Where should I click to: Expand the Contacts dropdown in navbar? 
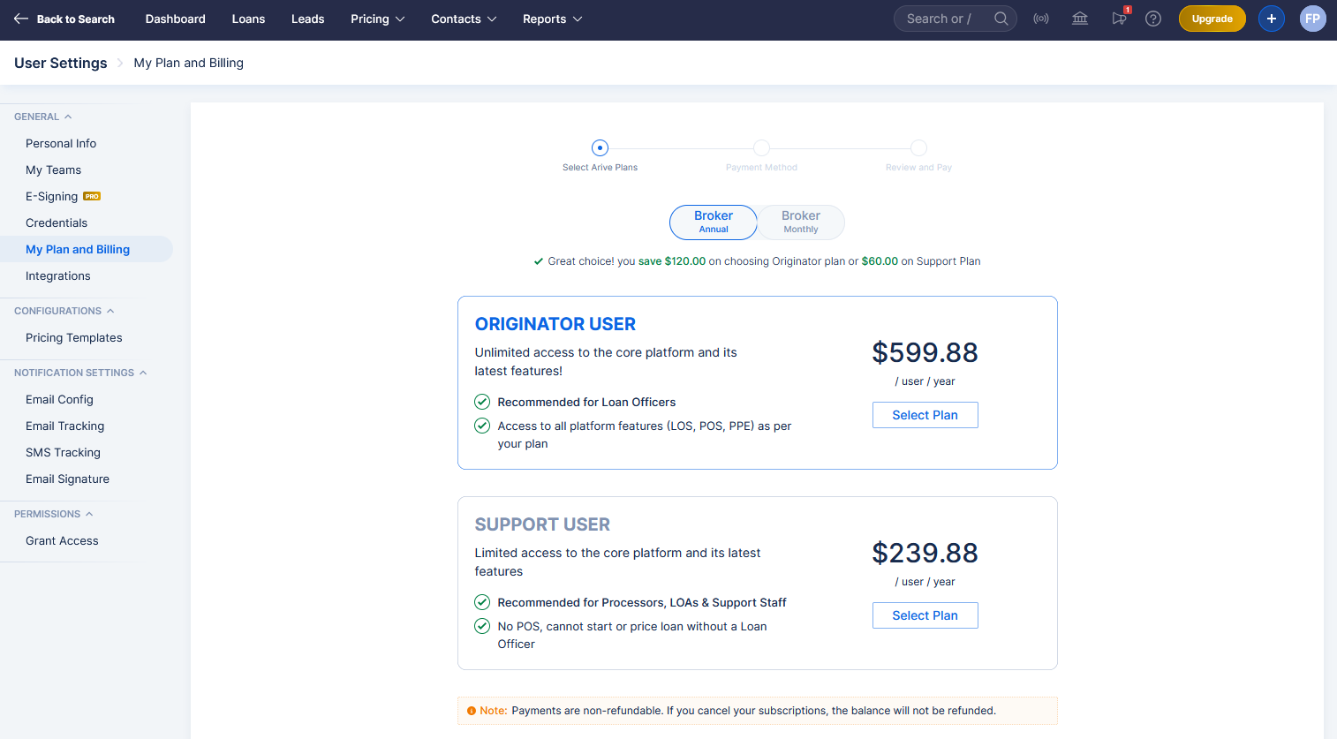coord(464,19)
